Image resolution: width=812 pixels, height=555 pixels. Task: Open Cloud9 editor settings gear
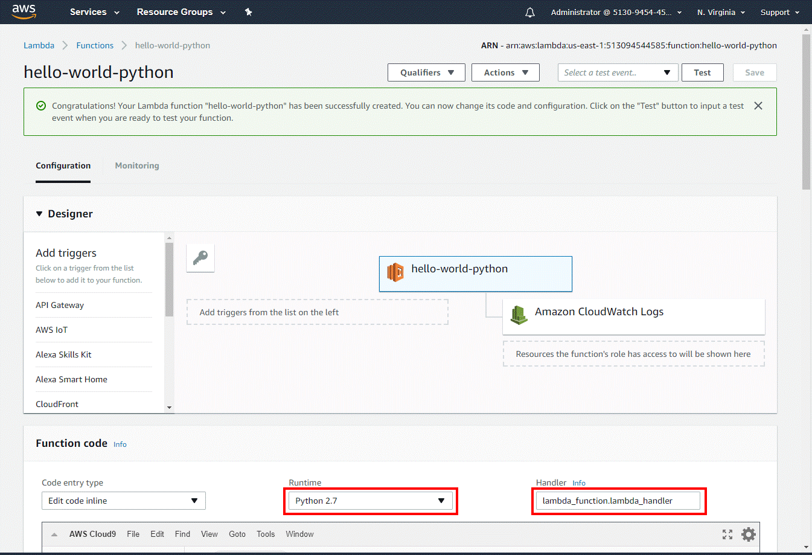click(749, 534)
